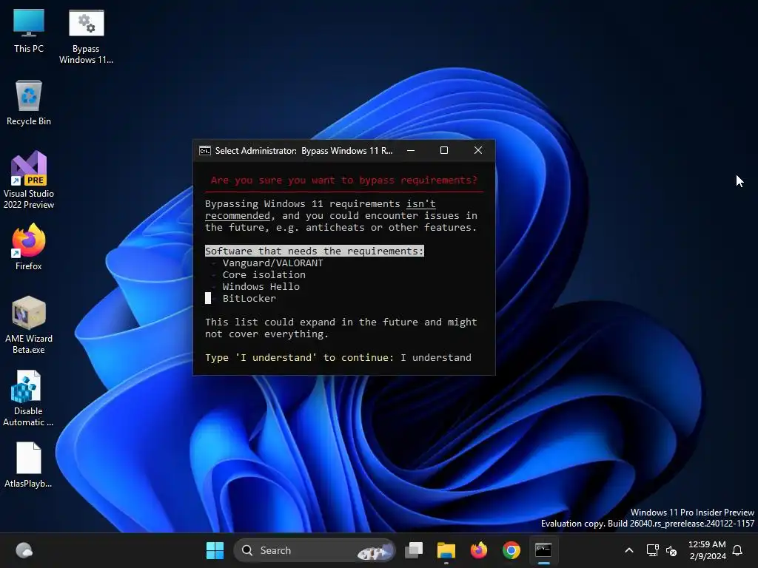Select the Recycle Bin desktop icon
Image resolution: width=758 pixels, height=568 pixels.
coord(29,104)
